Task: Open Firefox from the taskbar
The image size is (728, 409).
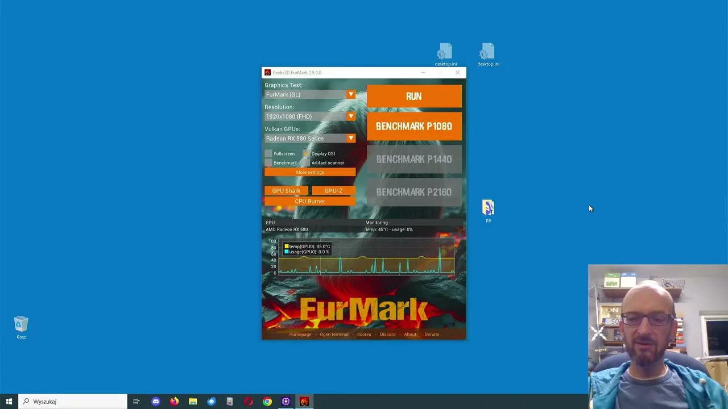Action: pos(174,402)
